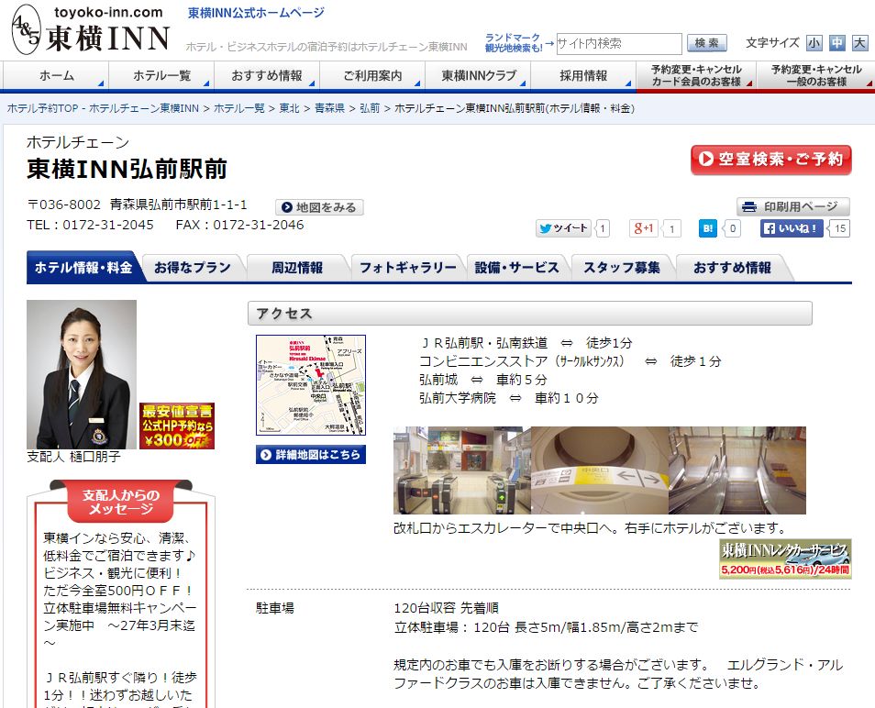Open the 印刷用ページ printer button
The image size is (875, 708).
(x=793, y=207)
